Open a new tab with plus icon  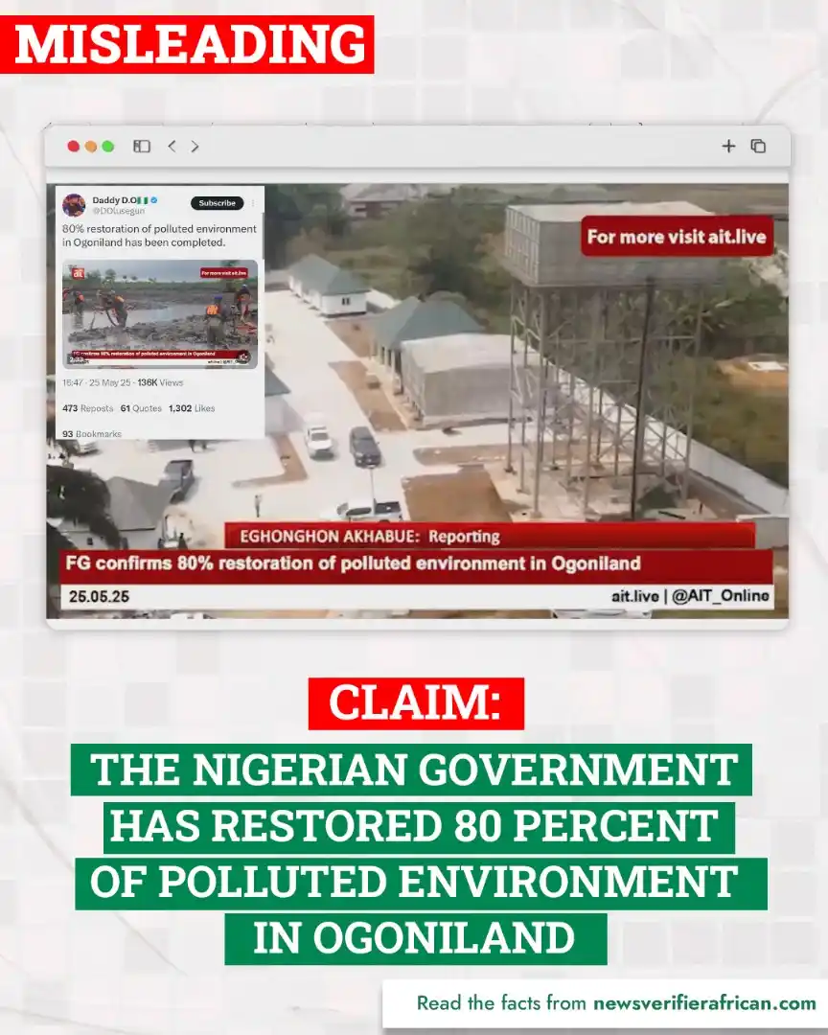click(x=728, y=146)
